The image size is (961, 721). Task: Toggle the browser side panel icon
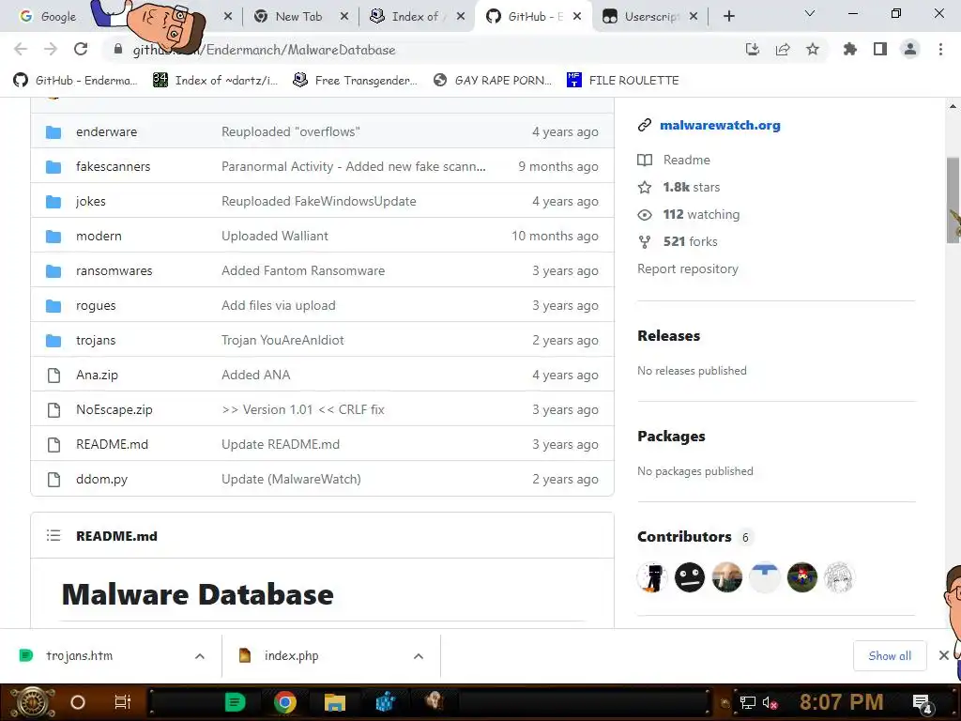point(880,49)
